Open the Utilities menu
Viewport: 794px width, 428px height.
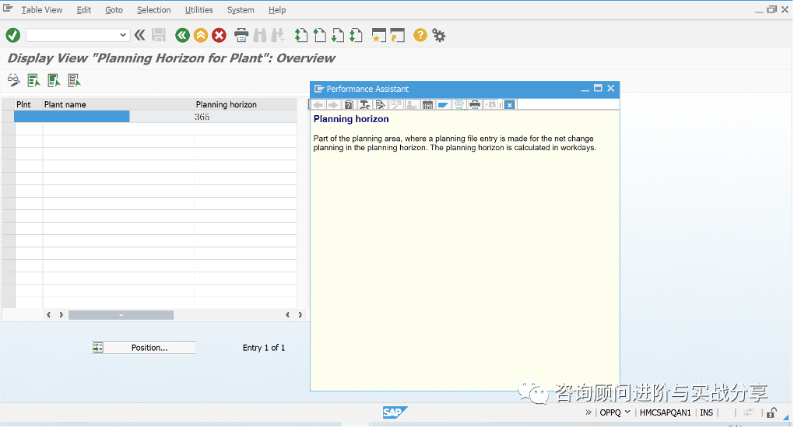tap(198, 9)
